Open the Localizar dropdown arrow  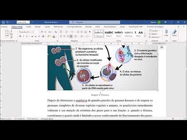click(x=160, y=31)
